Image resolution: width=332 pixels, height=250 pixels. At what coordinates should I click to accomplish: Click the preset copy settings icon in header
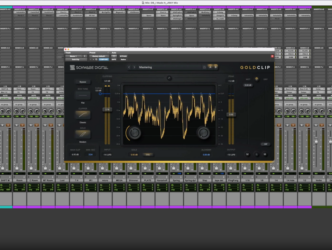pyautogui.click(x=96, y=59)
